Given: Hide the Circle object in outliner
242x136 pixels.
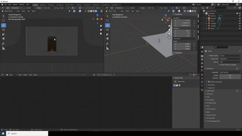Looking at the screenshot, I should click(x=240, y=21).
